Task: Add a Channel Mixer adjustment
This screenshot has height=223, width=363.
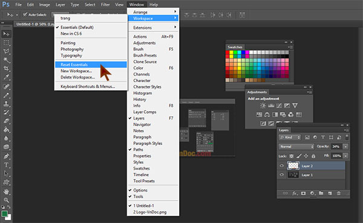Action: (x=291, y=114)
